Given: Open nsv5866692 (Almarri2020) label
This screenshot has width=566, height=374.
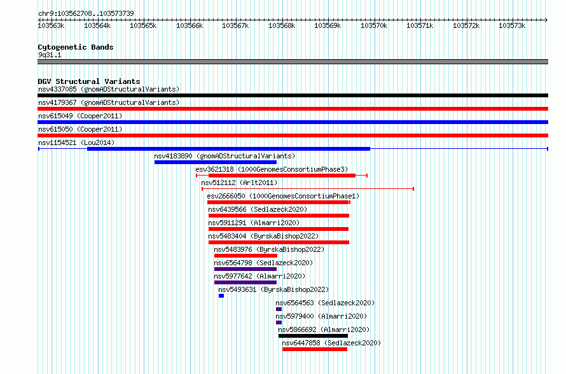Looking at the screenshot, I should (x=324, y=329).
